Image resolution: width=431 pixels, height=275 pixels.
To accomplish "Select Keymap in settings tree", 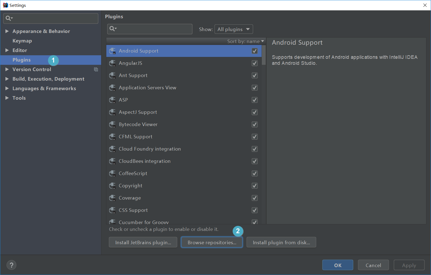I will coord(22,41).
